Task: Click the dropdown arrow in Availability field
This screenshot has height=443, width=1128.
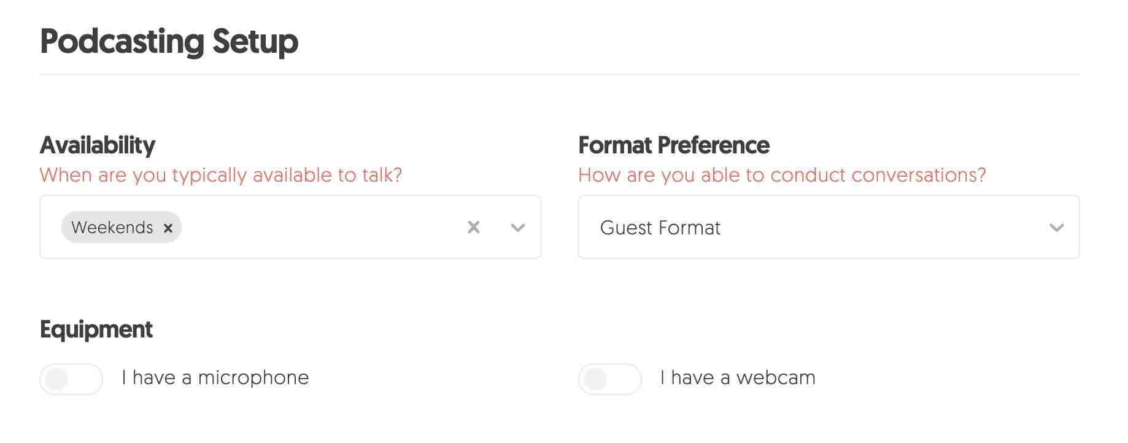Action: (517, 228)
